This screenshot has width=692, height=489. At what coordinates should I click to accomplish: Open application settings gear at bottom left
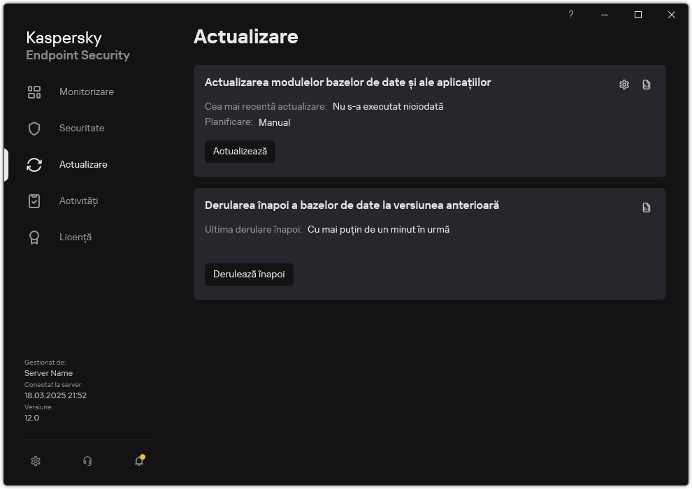(x=35, y=461)
